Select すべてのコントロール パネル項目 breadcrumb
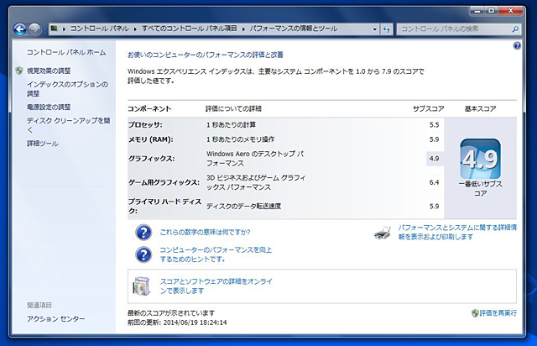Image resolution: width=537 pixels, height=346 pixels. pos(189,29)
